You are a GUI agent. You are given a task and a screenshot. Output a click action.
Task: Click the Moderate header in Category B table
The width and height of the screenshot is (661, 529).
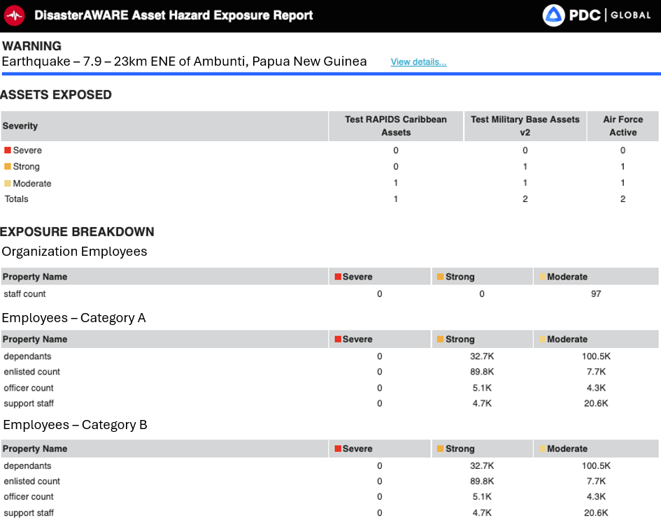click(596, 449)
